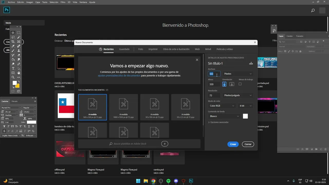Open the Filtro menu
The image size is (329, 185).
(x=63, y=2)
